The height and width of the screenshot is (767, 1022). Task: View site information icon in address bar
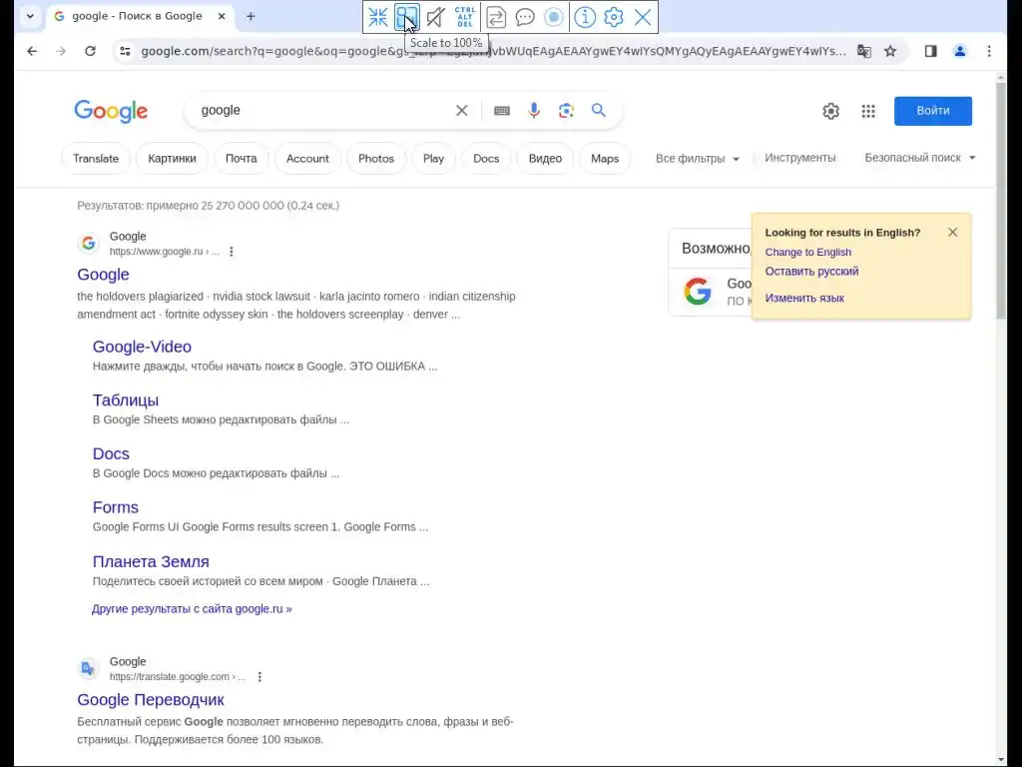coord(125,51)
